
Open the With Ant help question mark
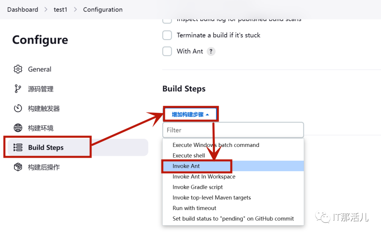pos(211,51)
